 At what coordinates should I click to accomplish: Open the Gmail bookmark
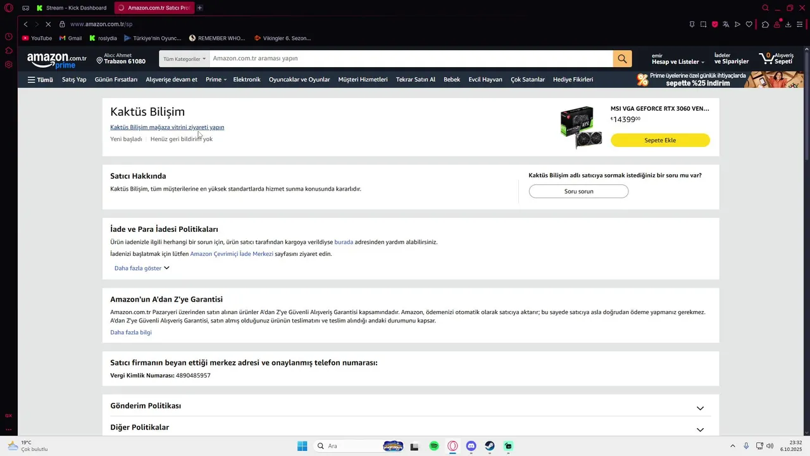[x=70, y=38]
